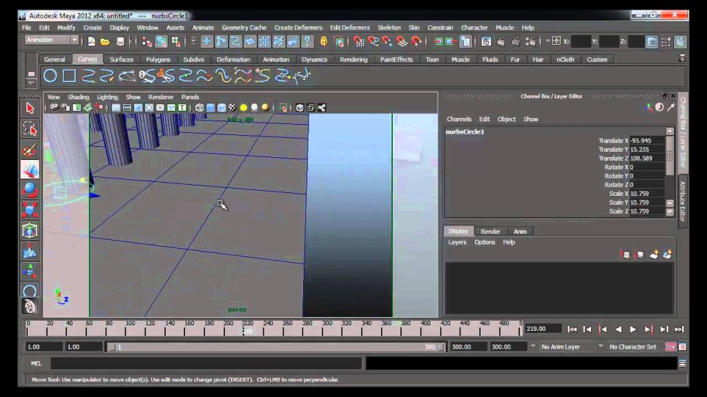The image size is (707, 397).
Task: Open the Animation menu set dropdown
Action: click(51, 40)
